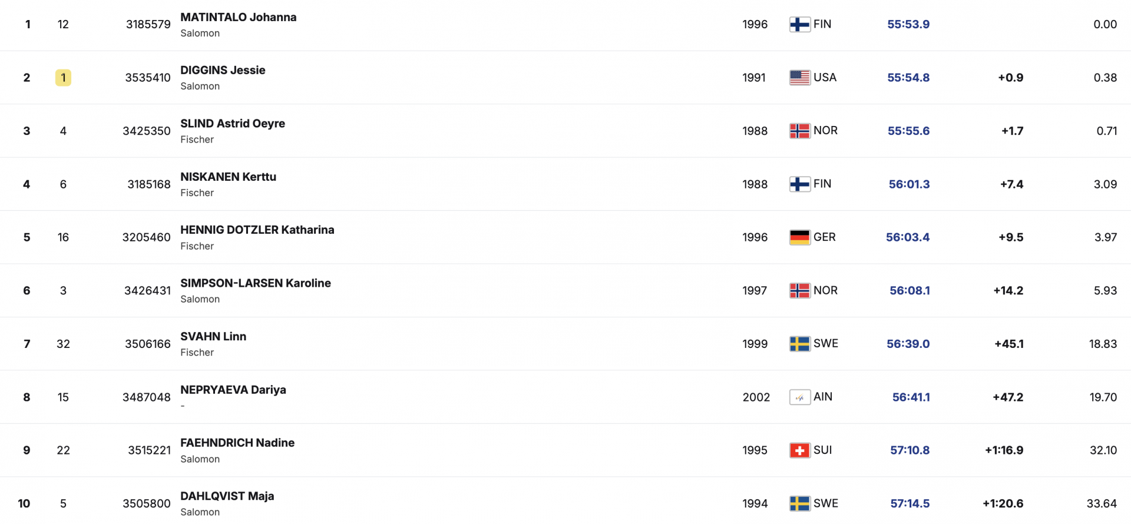The width and height of the screenshot is (1131, 524).
Task: Click SLIND Astrid Oeyre name
Action: 232,124
